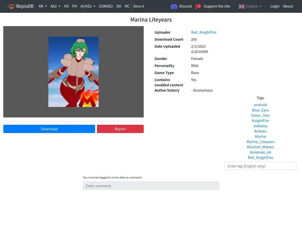Select the koikatsu tag
Screen dimensions: 302x251
[x=260, y=126]
